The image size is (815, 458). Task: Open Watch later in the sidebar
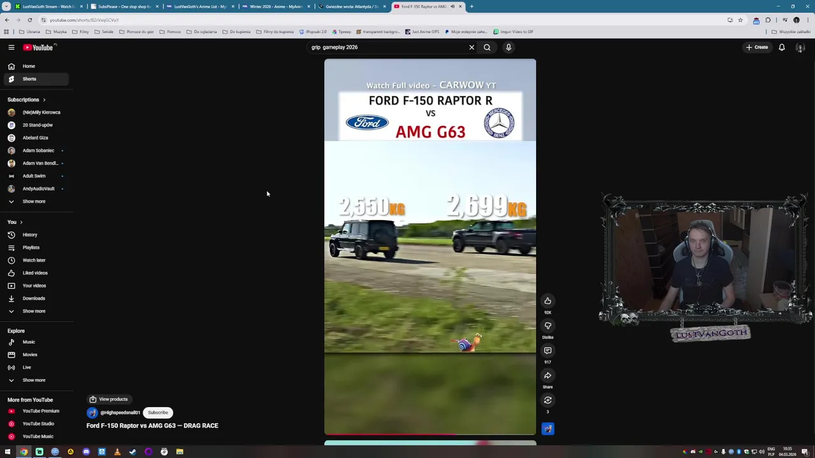(x=36, y=260)
